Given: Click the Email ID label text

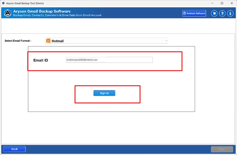Looking at the screenshot, I should tap(41, 60).
